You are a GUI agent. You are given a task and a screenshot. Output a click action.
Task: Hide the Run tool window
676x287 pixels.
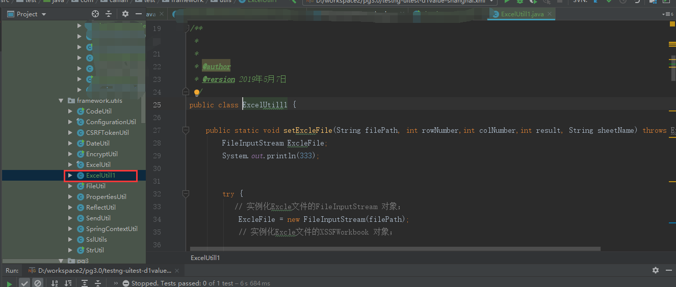point(668,270)
